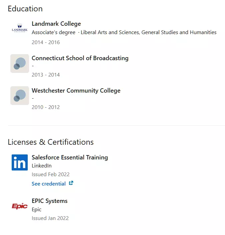The image size is (225, 235).
Task: Open the See credential link
Action: click(49, 184)
